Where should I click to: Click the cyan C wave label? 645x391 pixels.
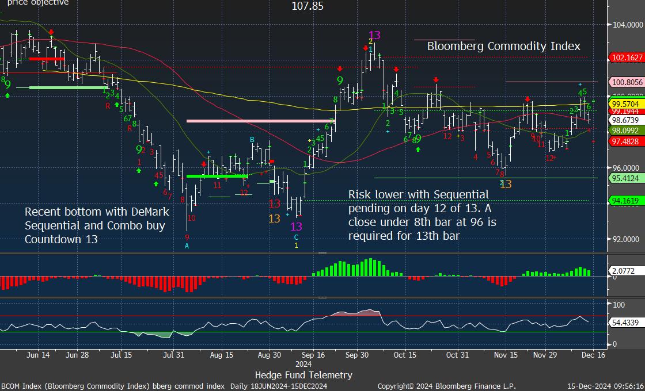click(296, 237)
